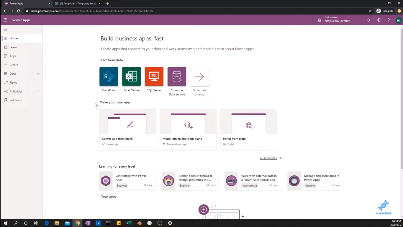Open Apps in sidebar
The image size is (403, 227).
coord(22,56)
